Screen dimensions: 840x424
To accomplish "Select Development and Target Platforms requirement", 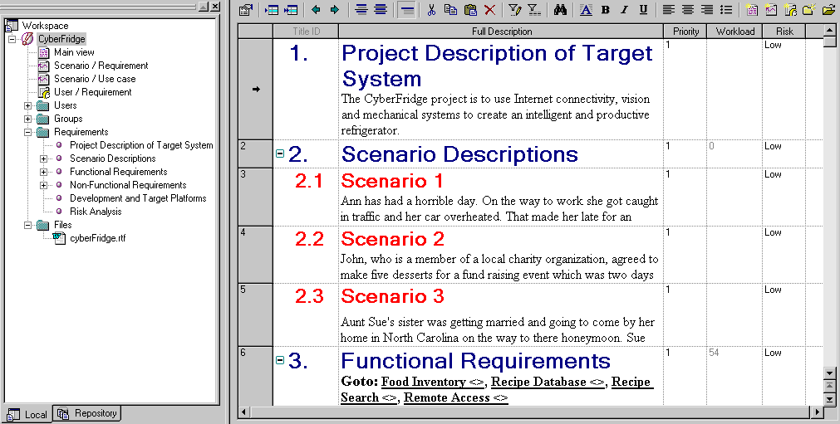I will click(x=138, y=198).
